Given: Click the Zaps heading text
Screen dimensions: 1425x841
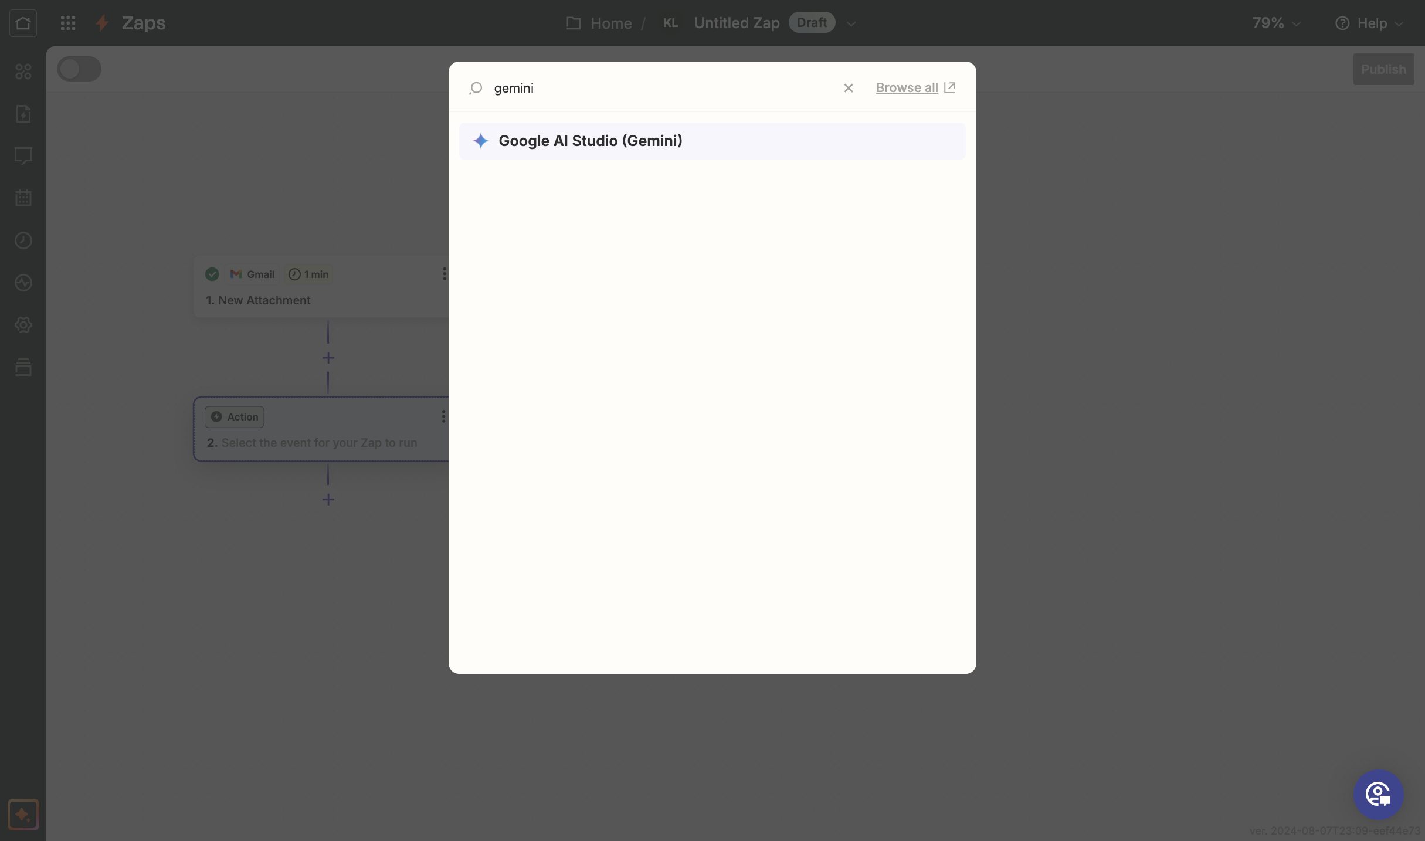Looking at the screenshot, I should pyautogui.click(x=144, y=23).
